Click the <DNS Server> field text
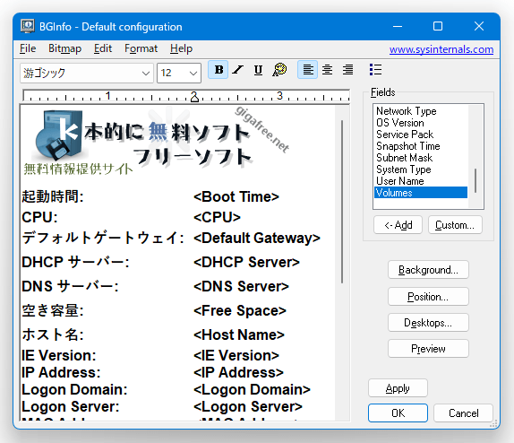The image size is (514, 443). [241, 286]
